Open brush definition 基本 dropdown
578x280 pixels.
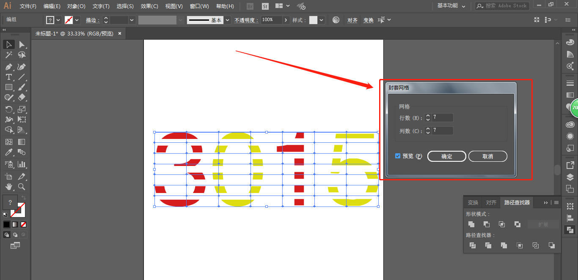tap(228, 20)
